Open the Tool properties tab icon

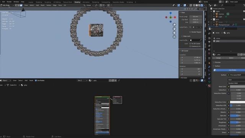coord(209,33)
